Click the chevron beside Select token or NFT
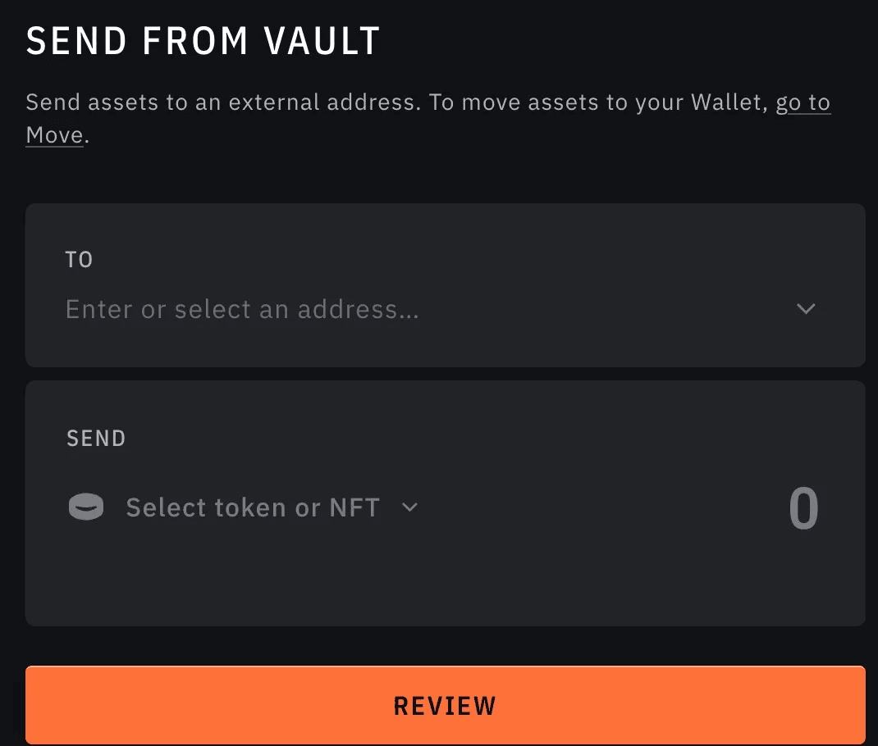This screenshot has width=878, height=746. [x=410, y=507]
